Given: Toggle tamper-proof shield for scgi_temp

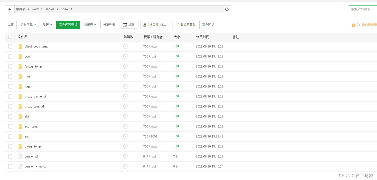Looking at the screenshot, I should click(x=125, y=126).
